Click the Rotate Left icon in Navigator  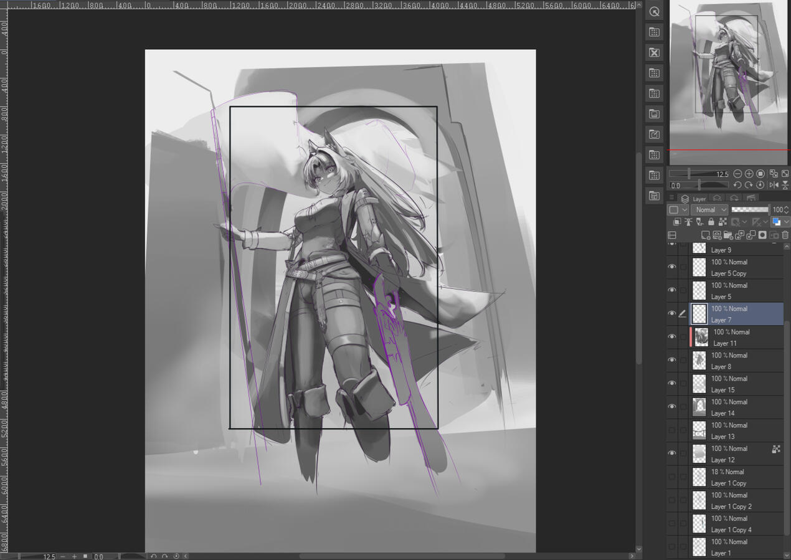tap(739, 185)
